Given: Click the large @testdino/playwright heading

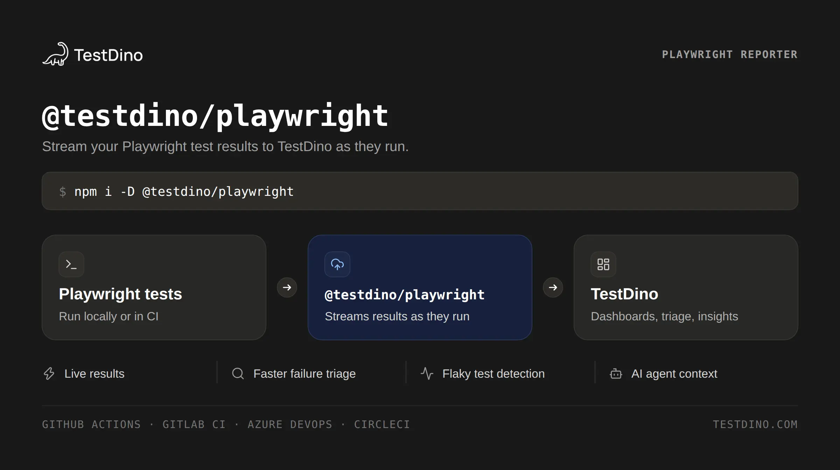Looking at the screenshot, I should point(215,116).
